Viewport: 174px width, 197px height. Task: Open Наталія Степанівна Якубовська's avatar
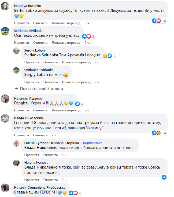coord(5,188)
